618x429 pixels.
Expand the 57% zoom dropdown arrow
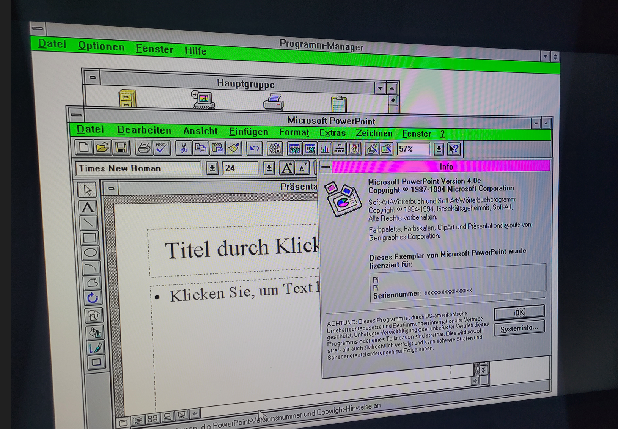click(439, 149)
